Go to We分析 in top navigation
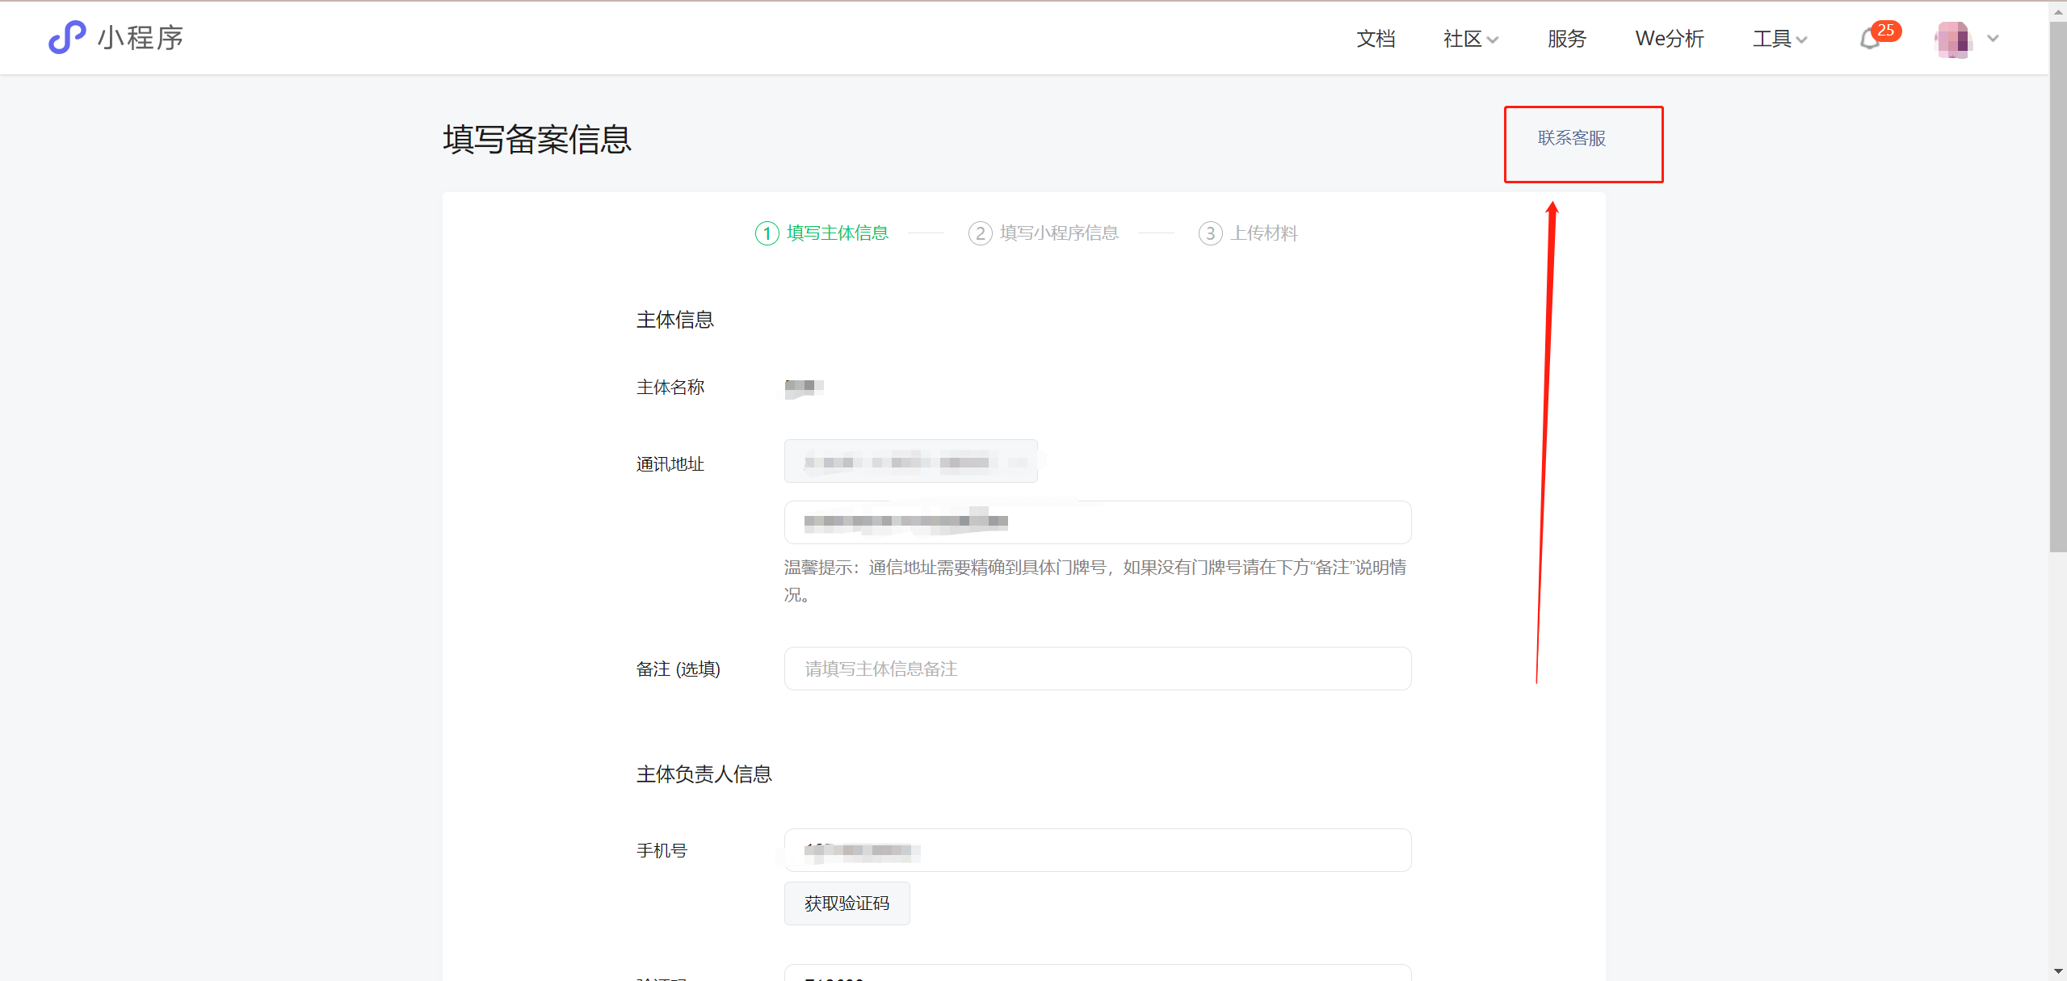 pos(1669,39)
